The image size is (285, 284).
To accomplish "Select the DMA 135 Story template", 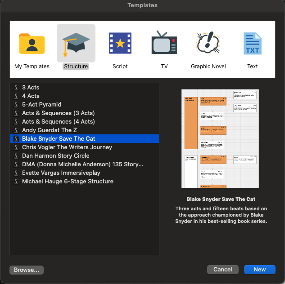I will tap(82, 164).
